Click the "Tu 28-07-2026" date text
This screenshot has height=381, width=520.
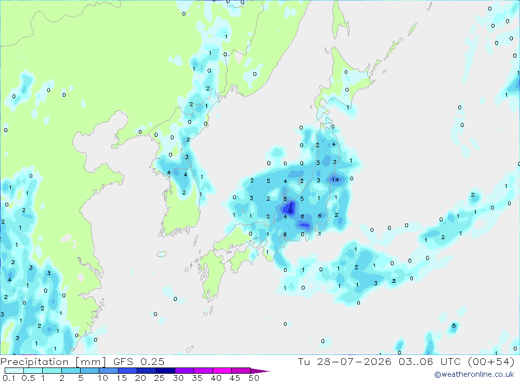pos(344,361)
